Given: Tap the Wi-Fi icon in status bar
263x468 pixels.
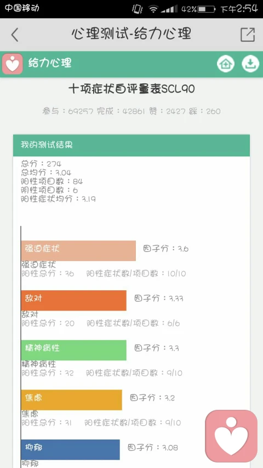Looking at the screenshot, I should tap(153, 9).
